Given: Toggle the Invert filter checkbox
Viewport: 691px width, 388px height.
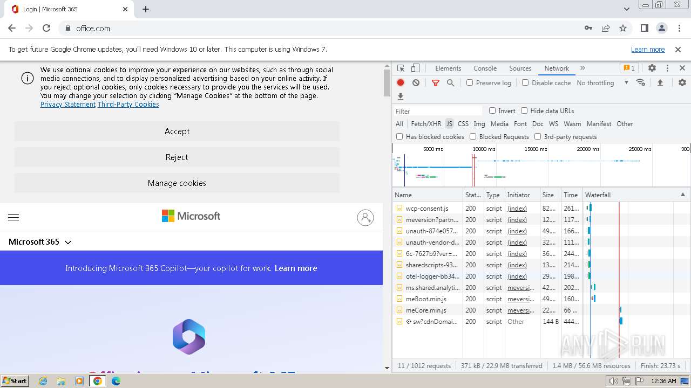Looking at the screenshot, I should [492, 110].
